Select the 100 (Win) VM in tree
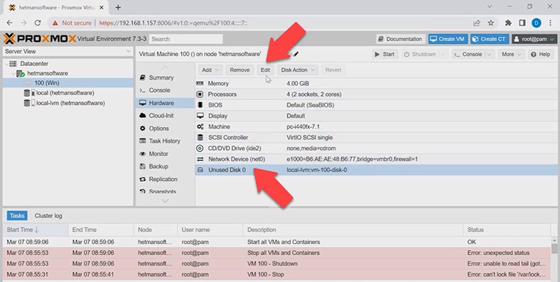Image resolution: width=560 pixels, height=282 pixels. (x=68, y=83)
